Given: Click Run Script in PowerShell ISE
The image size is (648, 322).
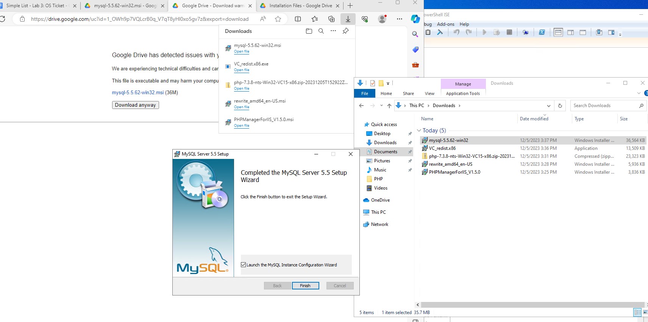Looking at the screenshot, I should (x=484, y=32).
